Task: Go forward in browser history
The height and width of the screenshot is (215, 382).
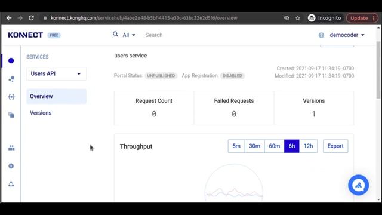Action: [20, 18]
